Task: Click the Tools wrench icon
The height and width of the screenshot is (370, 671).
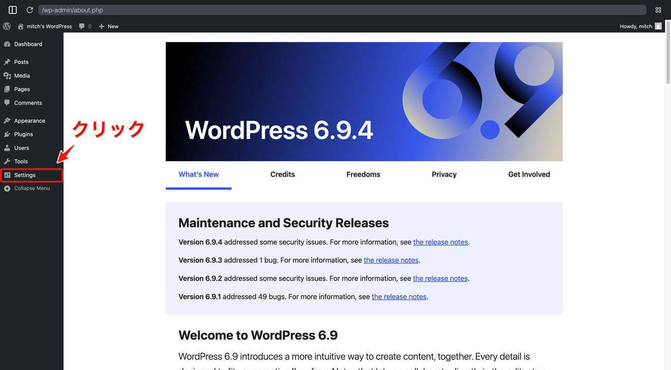Action: (7, 162)
